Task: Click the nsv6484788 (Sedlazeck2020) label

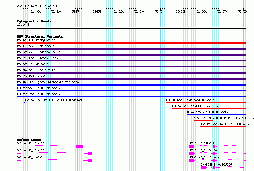Action: (x=39, y=94)
